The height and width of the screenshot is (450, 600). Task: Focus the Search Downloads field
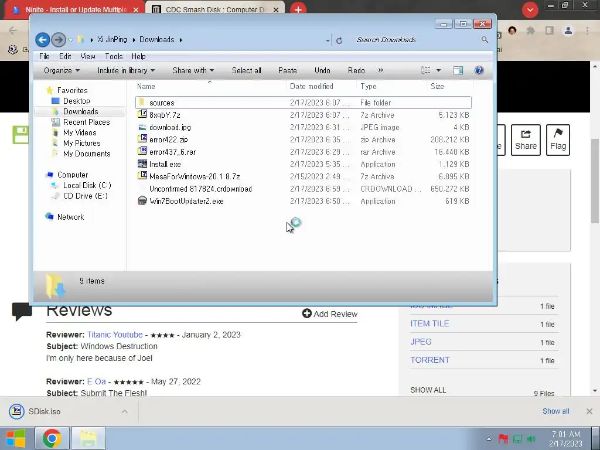pos(417,40)
